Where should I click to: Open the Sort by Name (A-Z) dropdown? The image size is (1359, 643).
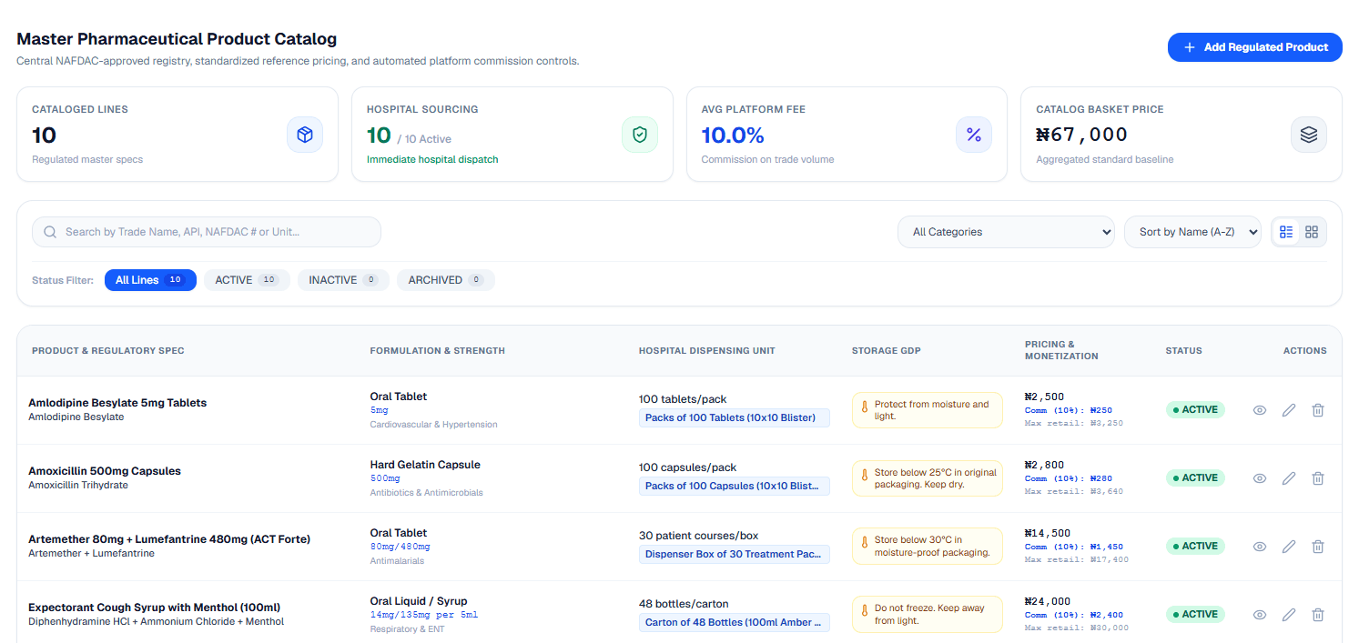pos(1192,232)
